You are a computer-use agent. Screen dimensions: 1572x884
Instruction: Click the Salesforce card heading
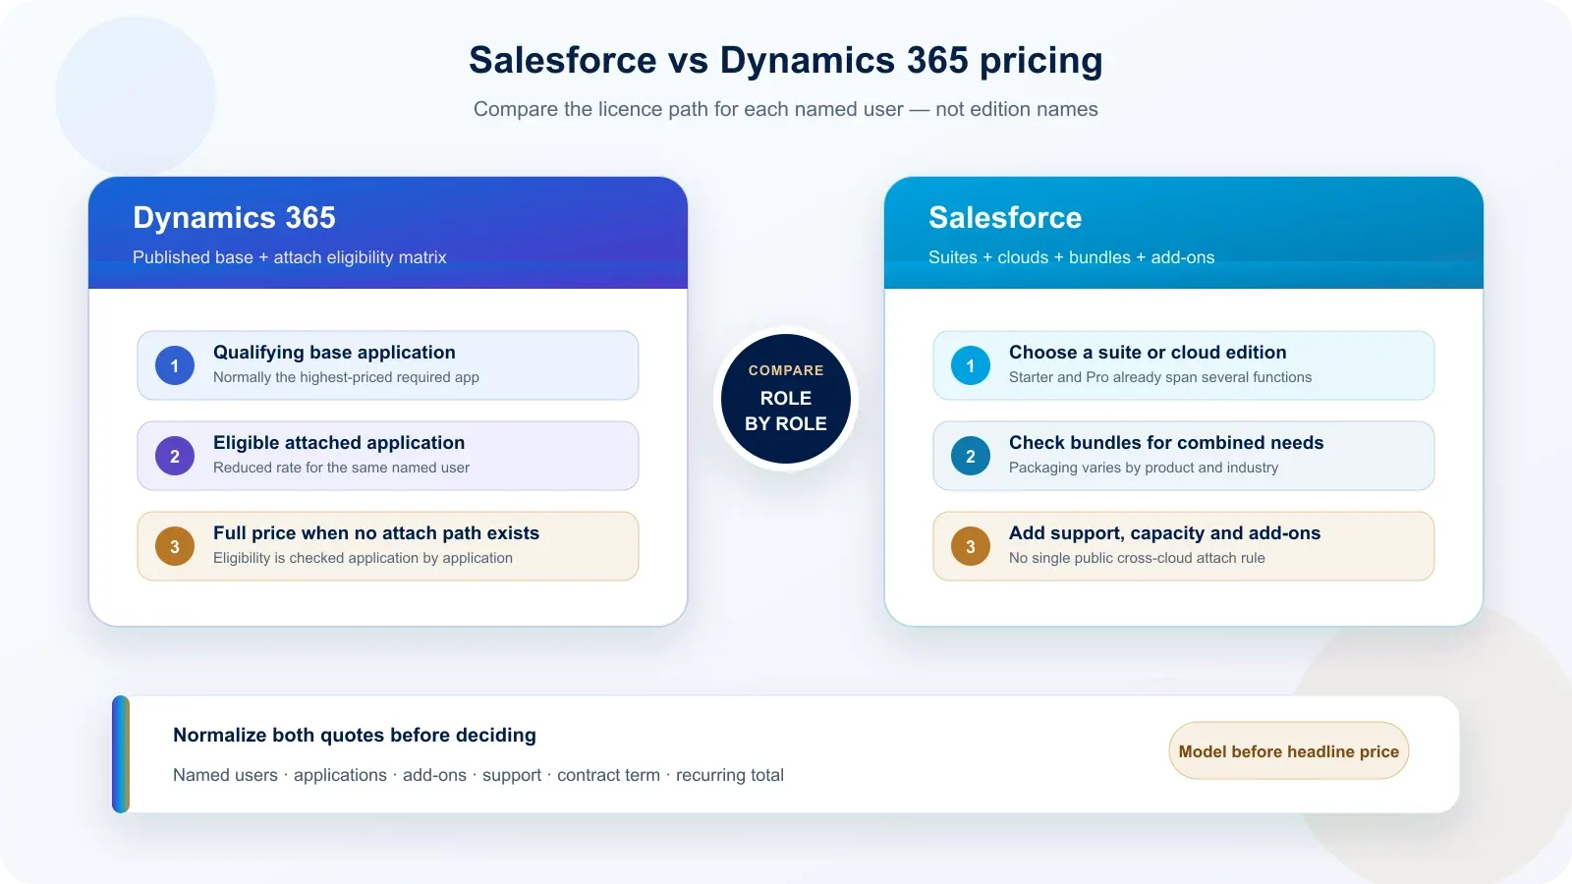pyautogui.click(x=1005, y=217)
